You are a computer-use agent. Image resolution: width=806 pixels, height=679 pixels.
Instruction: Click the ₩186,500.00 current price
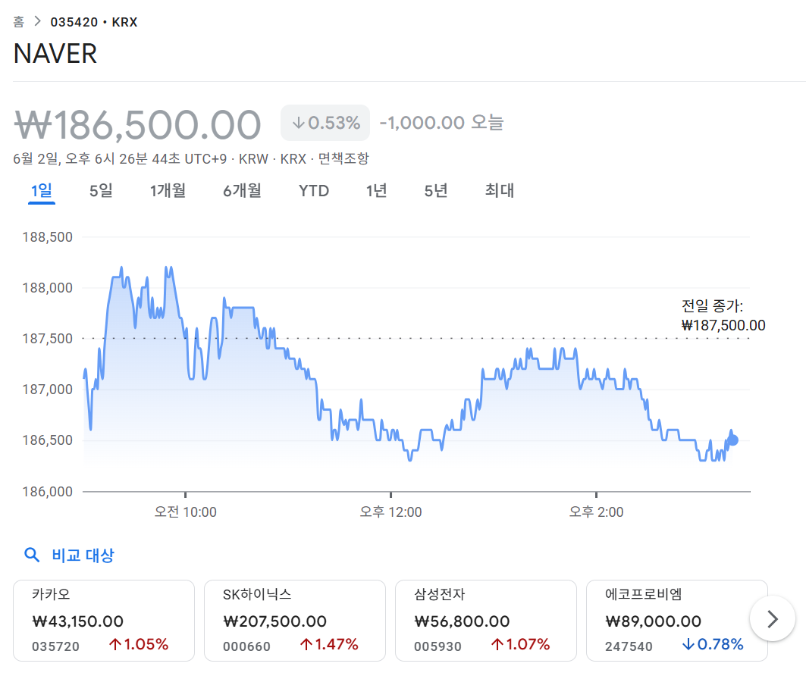click(x=138, y=125)
